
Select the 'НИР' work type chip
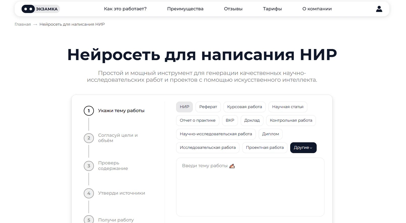click(184, 107)
